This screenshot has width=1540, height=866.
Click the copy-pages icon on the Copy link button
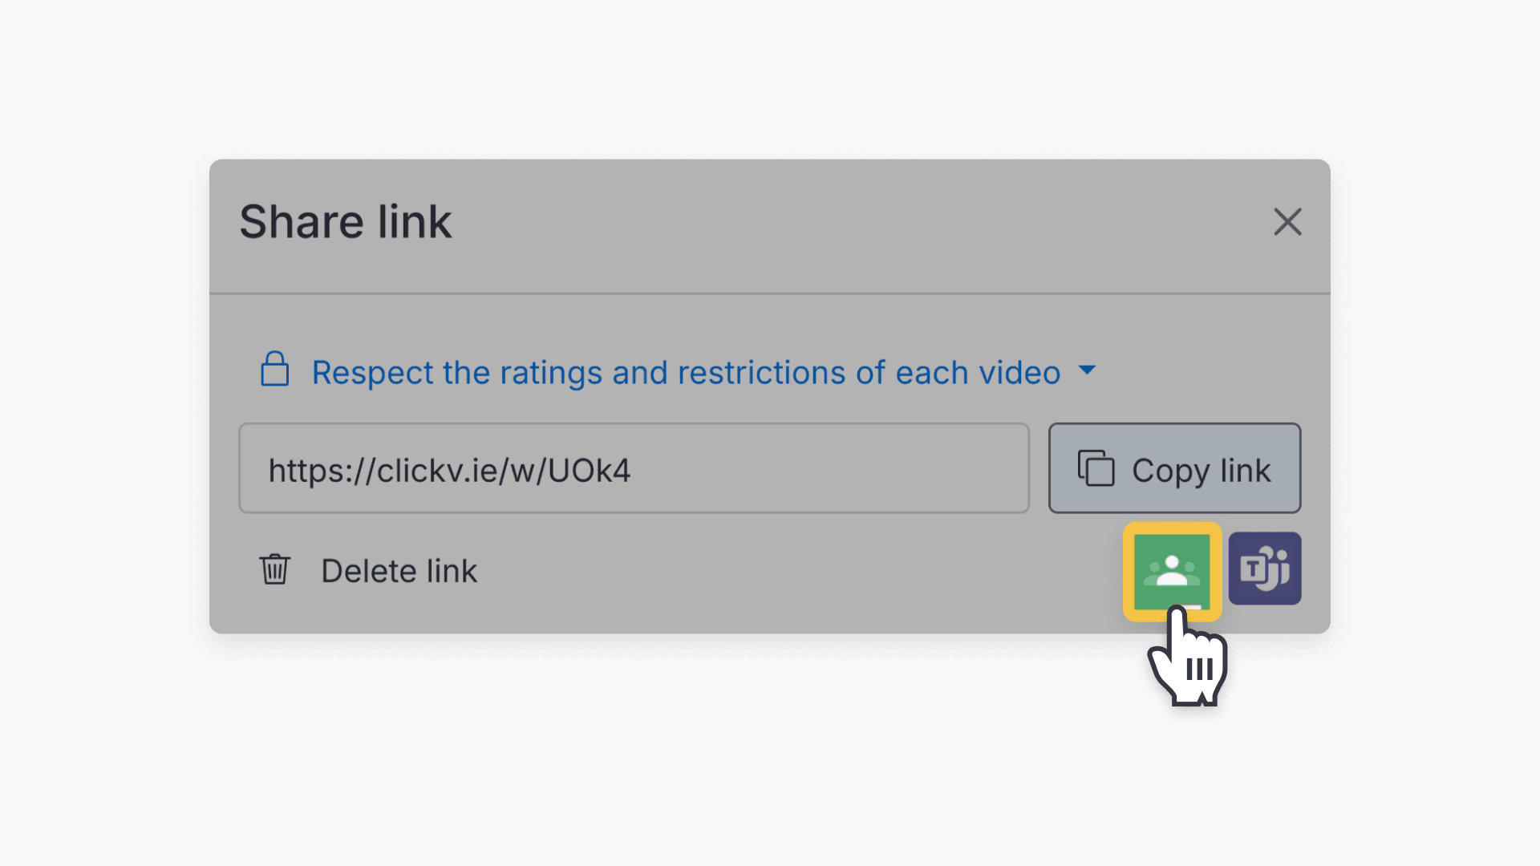(1096, 469)
